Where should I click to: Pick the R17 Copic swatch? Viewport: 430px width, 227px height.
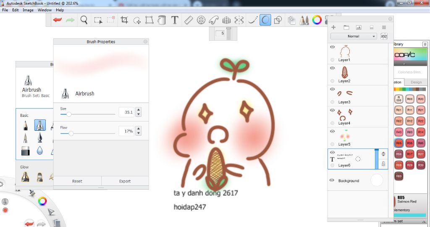(410, 154)
